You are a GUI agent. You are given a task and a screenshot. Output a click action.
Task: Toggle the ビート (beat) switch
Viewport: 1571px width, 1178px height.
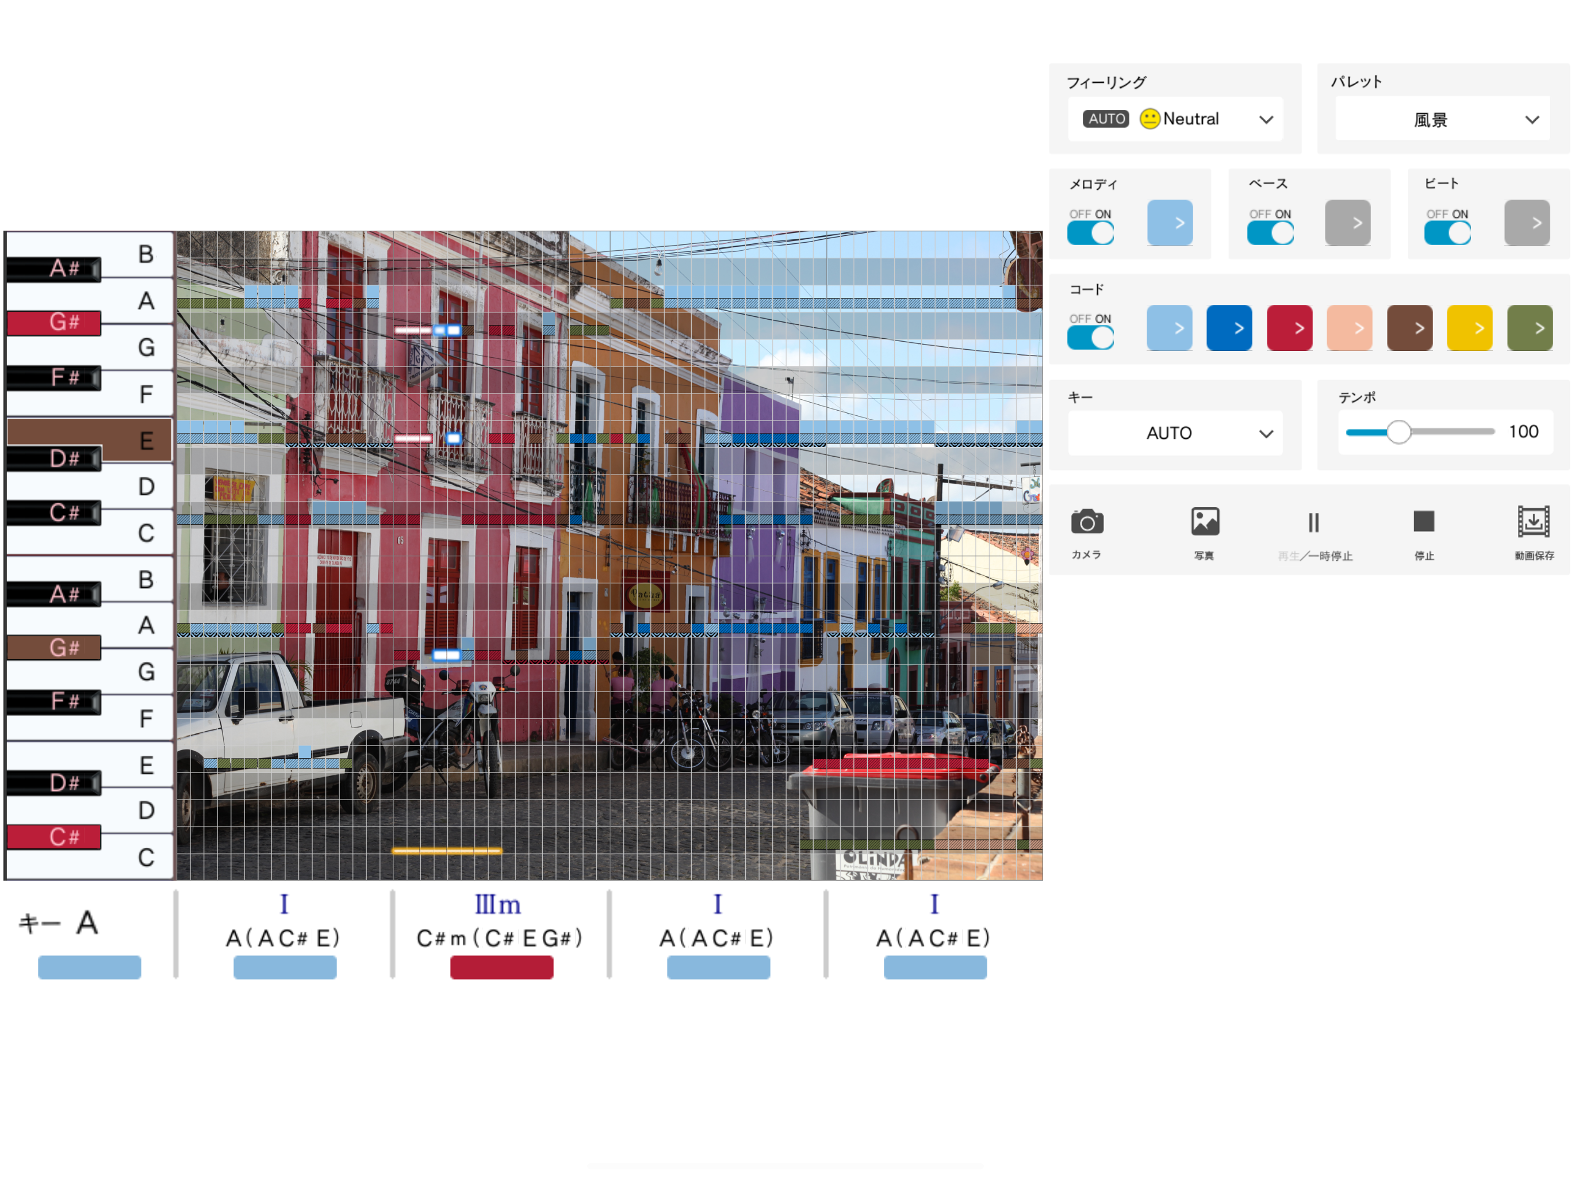click(1447, 233)
